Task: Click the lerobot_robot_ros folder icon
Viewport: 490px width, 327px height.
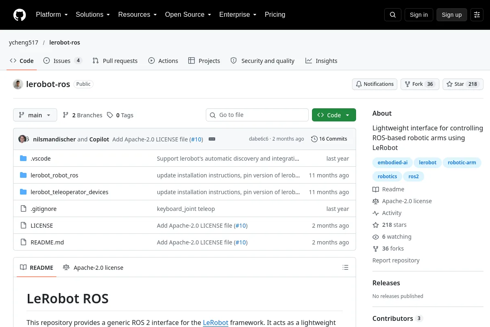Action: [23, 175]
